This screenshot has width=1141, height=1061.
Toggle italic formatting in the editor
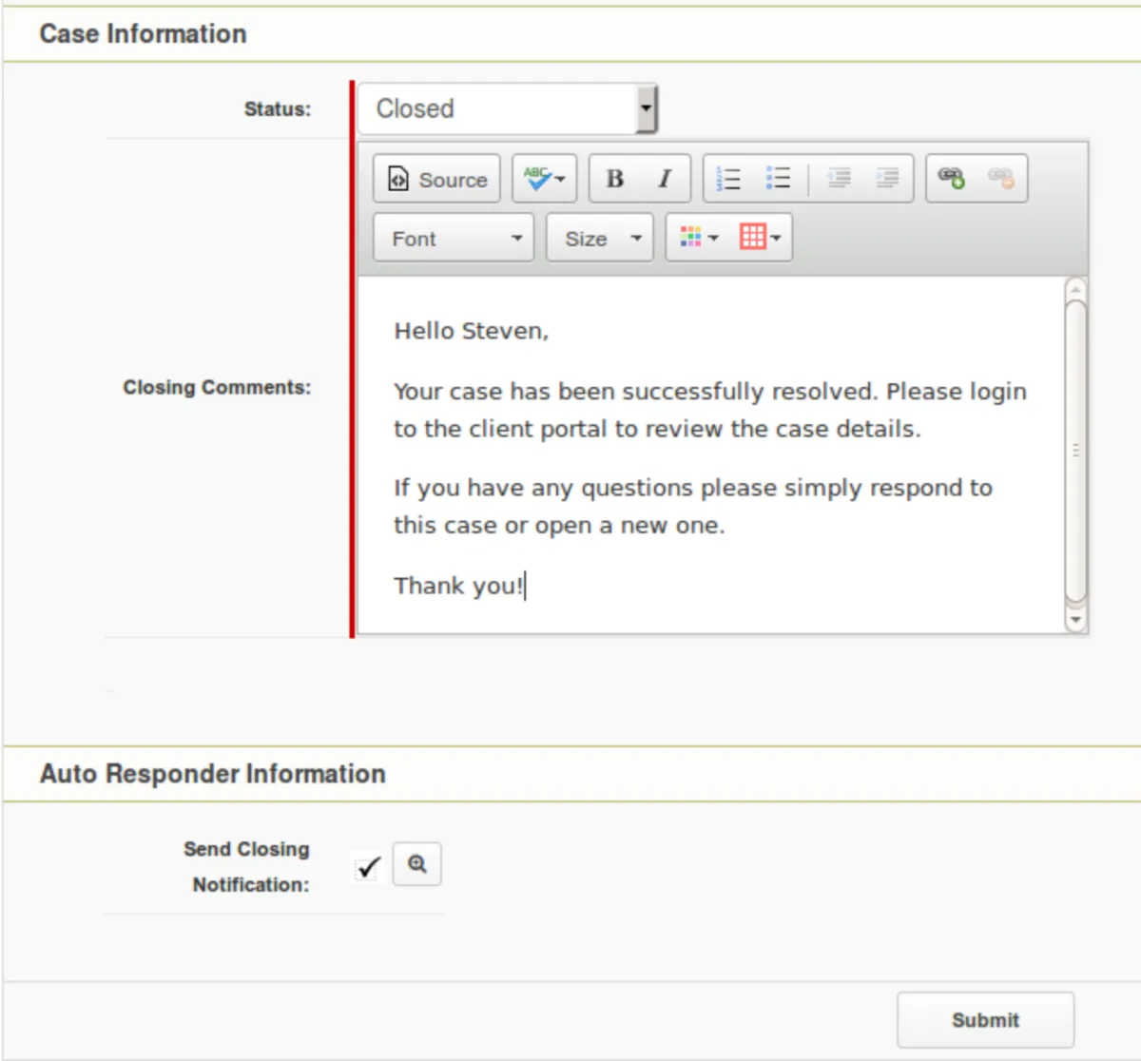[x=665, y=179]
